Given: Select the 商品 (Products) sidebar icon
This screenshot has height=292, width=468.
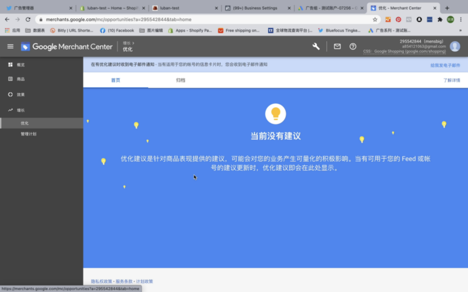Looking at the screenshot, I should point(11,79).
